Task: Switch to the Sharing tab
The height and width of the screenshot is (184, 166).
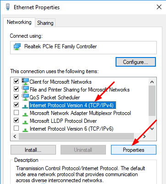Action: click(45, 23)
